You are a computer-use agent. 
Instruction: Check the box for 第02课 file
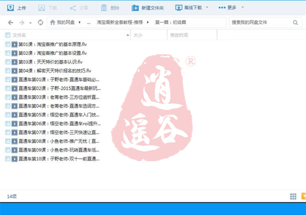[8, 53]
